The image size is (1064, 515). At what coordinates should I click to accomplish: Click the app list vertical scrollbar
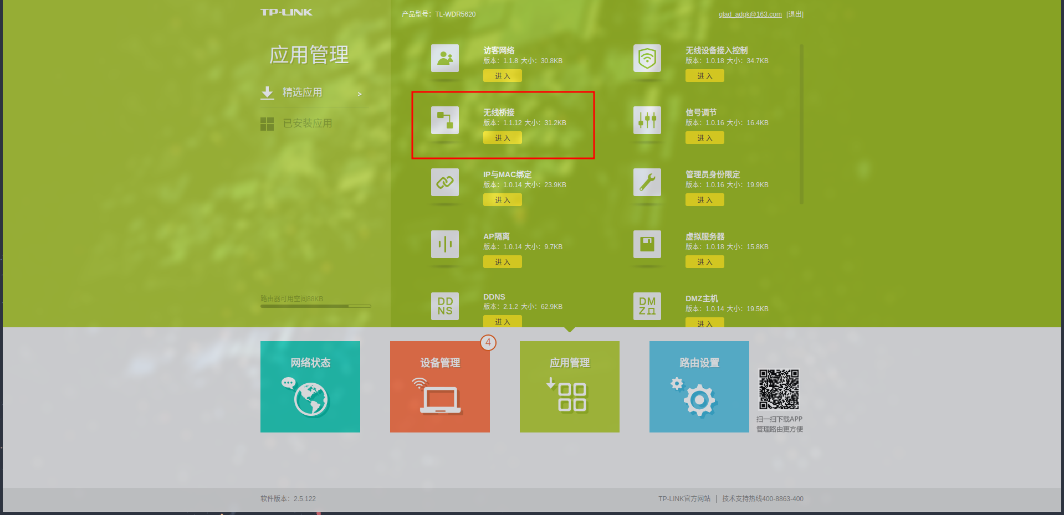[x=801, y=125]
